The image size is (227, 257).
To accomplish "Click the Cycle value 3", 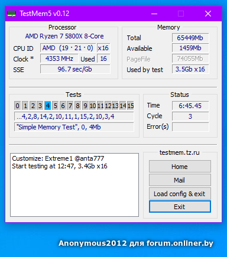I will (190, 116).
